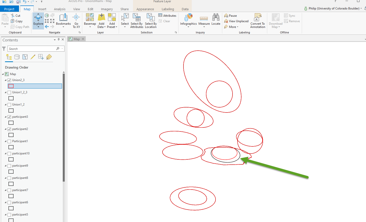366x222 pixels.
Task: Click the Union1_2_3 symbol swatch
Action: [11, 98]
